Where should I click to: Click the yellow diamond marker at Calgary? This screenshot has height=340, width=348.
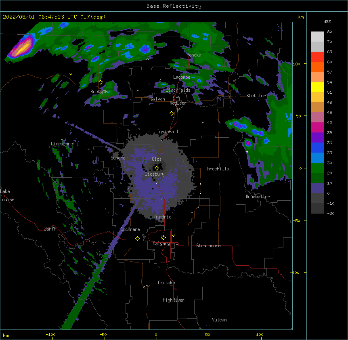coord(164,238)
